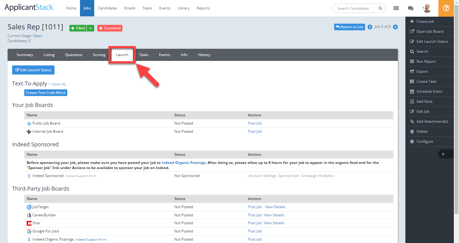Click Post Job for Public Job Board
This screenshot has width=459, height=243.
(255, 123)
